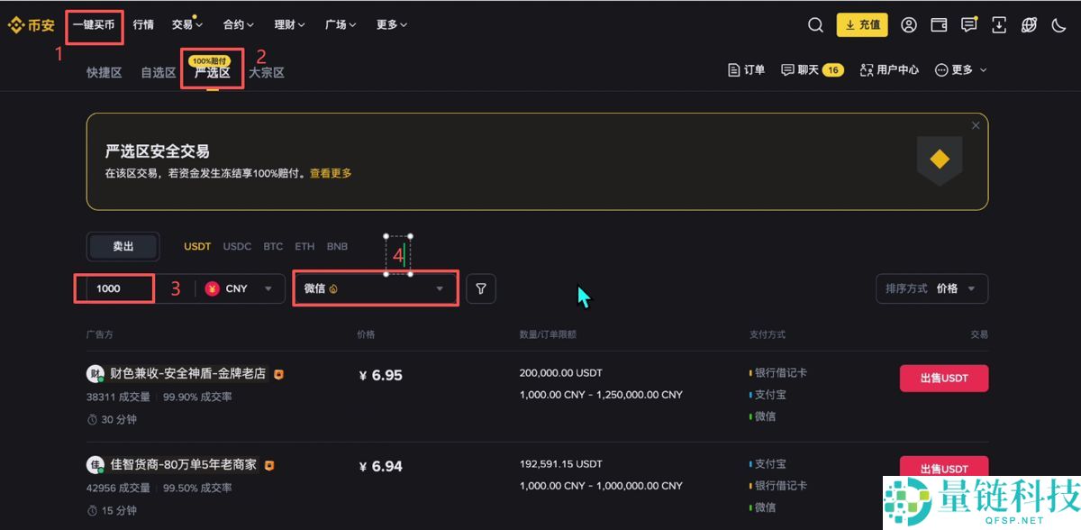Open the 行情 menu item
This screenshot has height=530, width=1081.
pos(142,24)
